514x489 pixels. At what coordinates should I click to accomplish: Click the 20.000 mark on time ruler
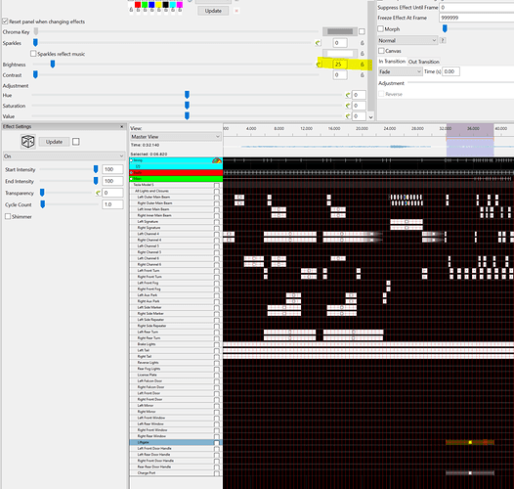[362, 129]
